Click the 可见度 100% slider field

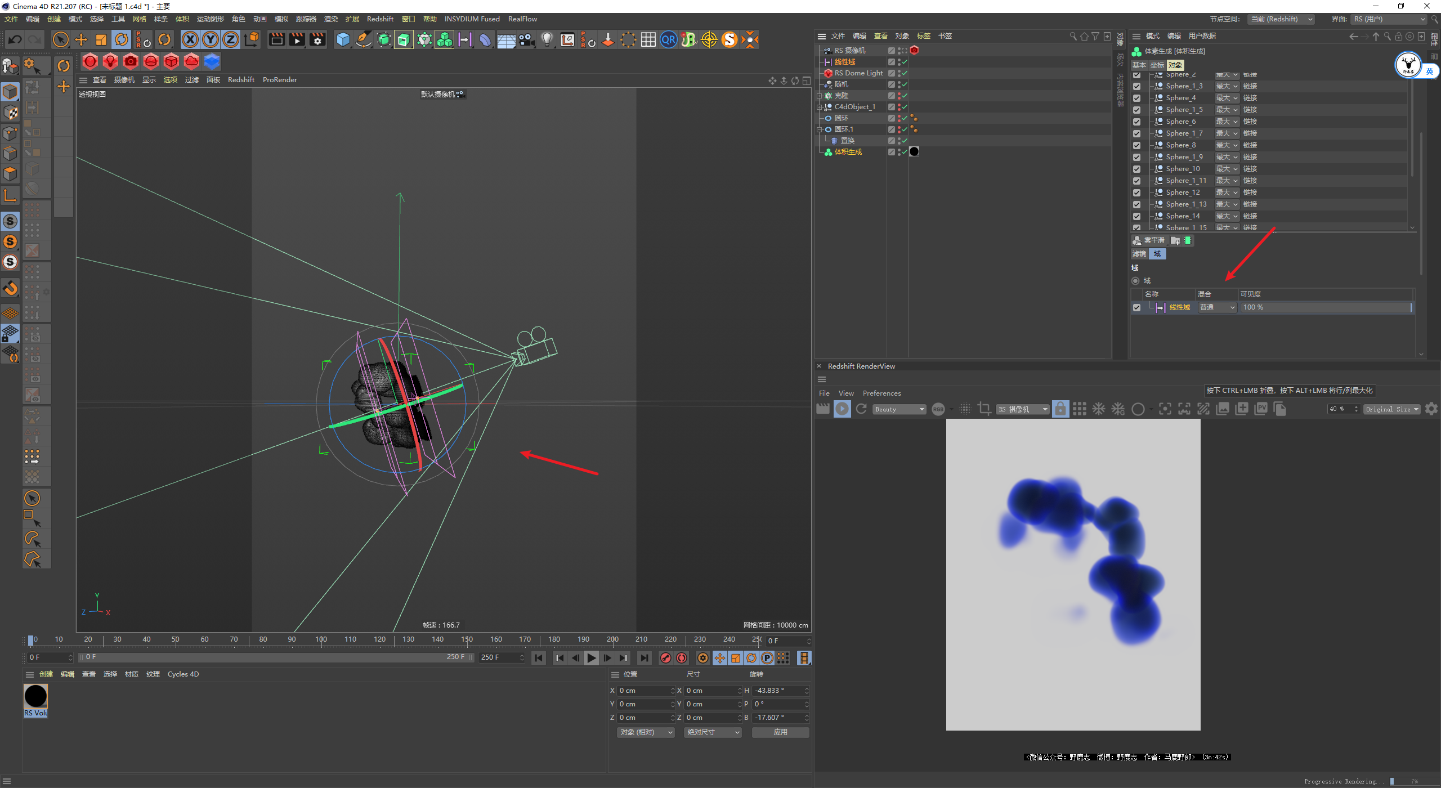pos(1326,307)
